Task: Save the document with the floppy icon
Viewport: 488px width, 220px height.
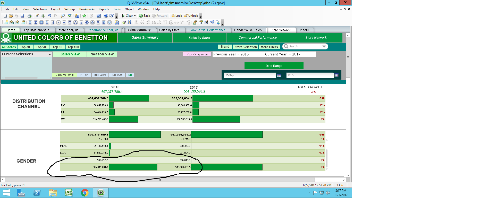Action: 22,16
